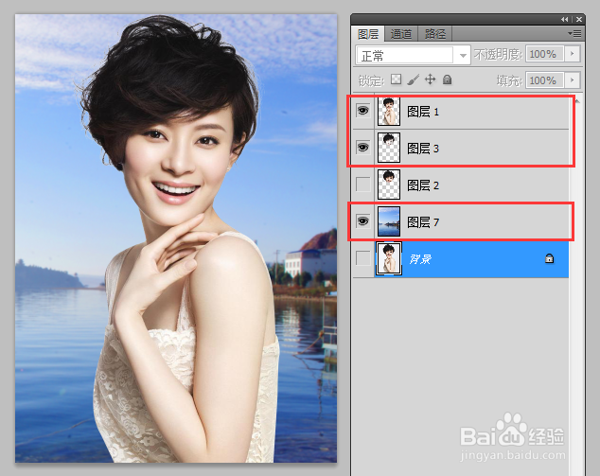This screenshot has height=476, width=600.
Task: Toggle lock position move icon
Action: click(430, 79)
